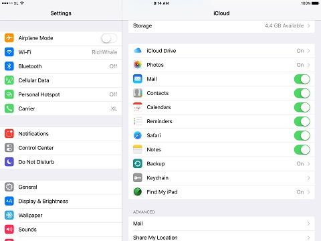Select Bluetooth in settings sidebar
Image resolution: width=321 pixels, height=241 pixels.
point(61,66)
